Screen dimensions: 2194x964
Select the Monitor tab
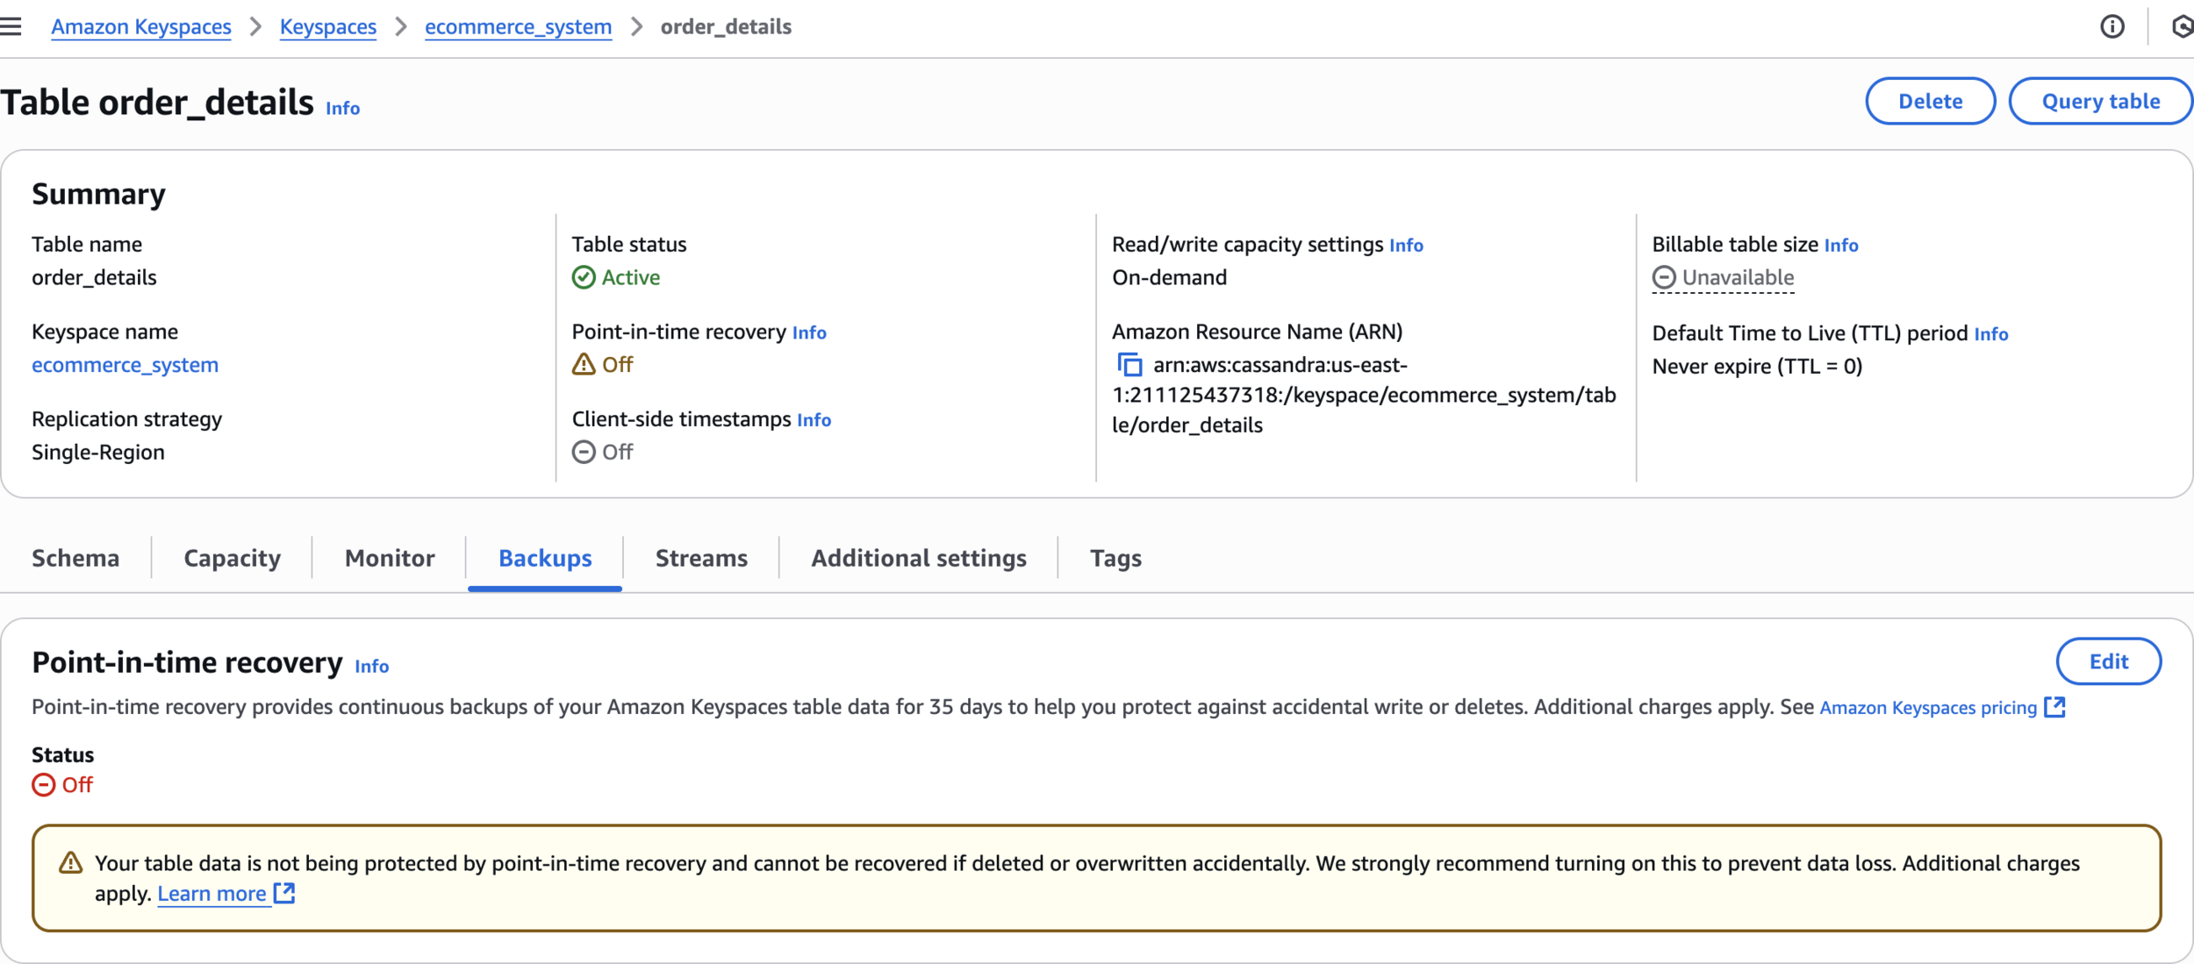click(390, 558)
